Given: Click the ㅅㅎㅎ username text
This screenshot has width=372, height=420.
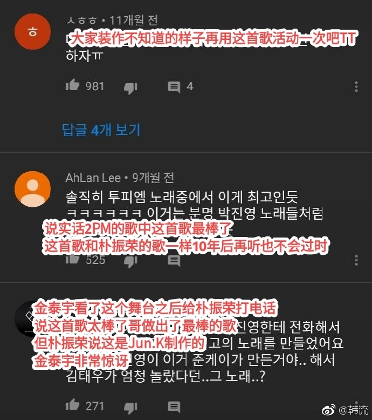Looking at the screenshot, I should pos(81,21).
